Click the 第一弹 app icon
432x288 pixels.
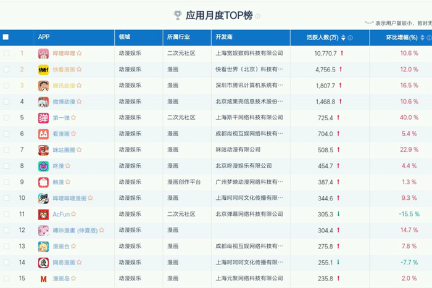[x=44, y=118]
